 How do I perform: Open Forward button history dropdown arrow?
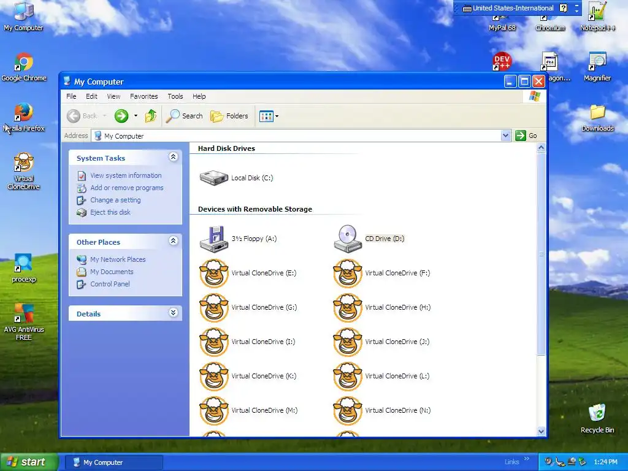pyautogui.click(x=136, y=116)
